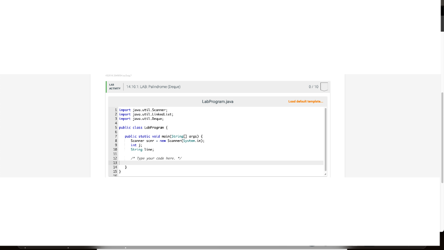
Task: Open the Load default template link
Action: pyautogui.click(x=306, y=101)
